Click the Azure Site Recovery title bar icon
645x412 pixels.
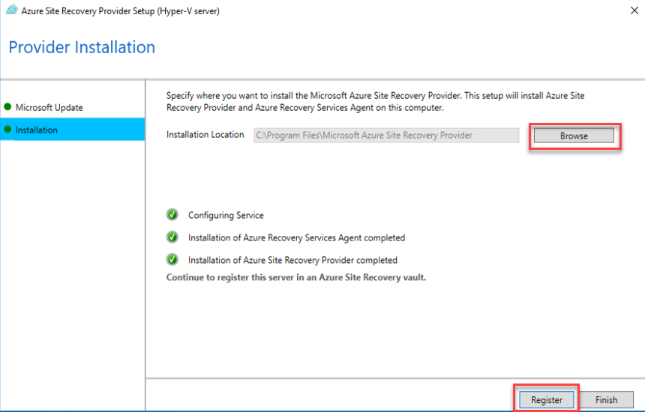click(12, 10)
